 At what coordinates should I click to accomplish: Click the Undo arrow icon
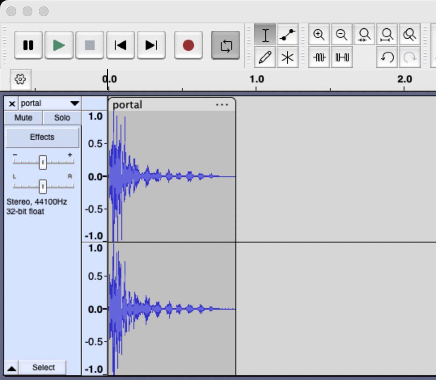click(387, 57)
